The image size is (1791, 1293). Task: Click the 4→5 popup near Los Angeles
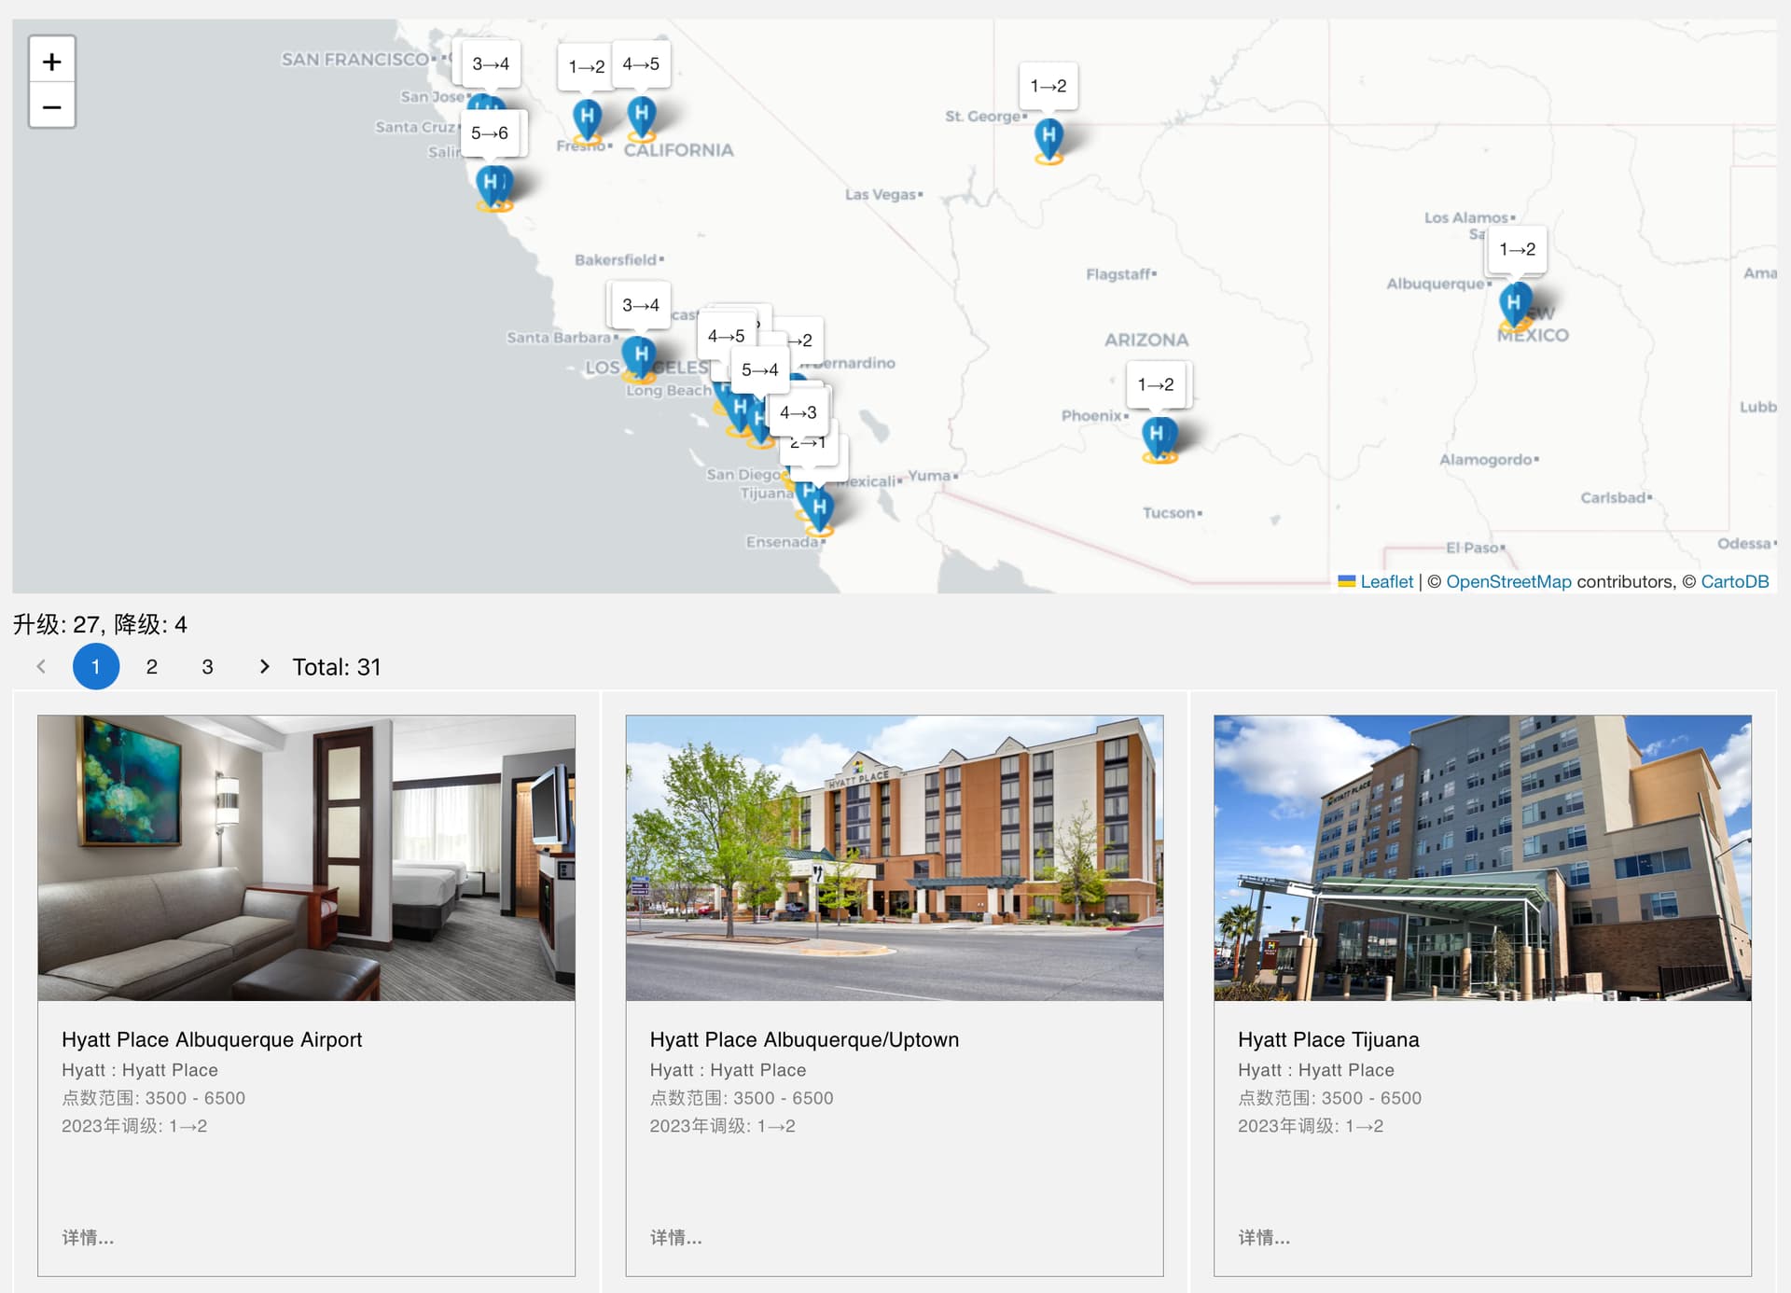pos(726,336)
